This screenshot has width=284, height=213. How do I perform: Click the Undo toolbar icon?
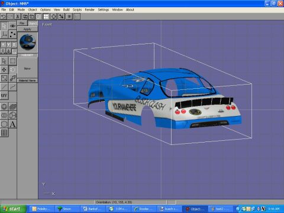pos(4,17)
